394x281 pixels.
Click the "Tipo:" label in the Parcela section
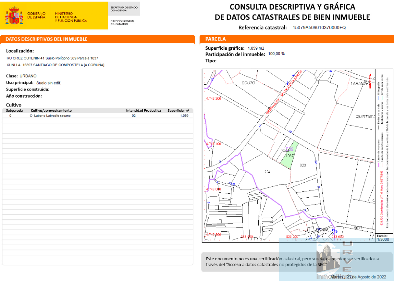[211, 61]
